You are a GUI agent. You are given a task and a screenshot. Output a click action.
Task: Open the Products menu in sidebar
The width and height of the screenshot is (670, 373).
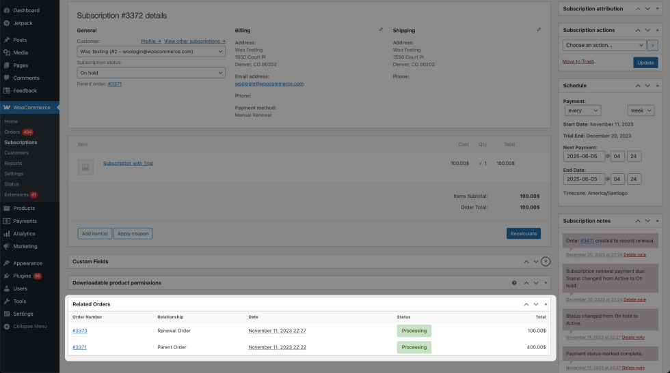(24, 208)
